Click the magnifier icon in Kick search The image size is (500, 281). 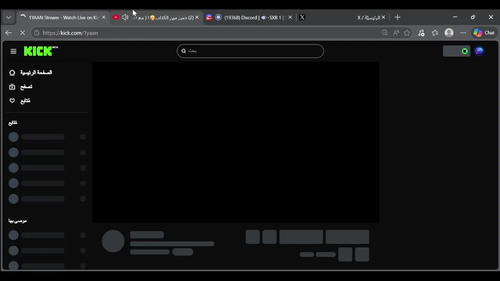pos(184,51)
